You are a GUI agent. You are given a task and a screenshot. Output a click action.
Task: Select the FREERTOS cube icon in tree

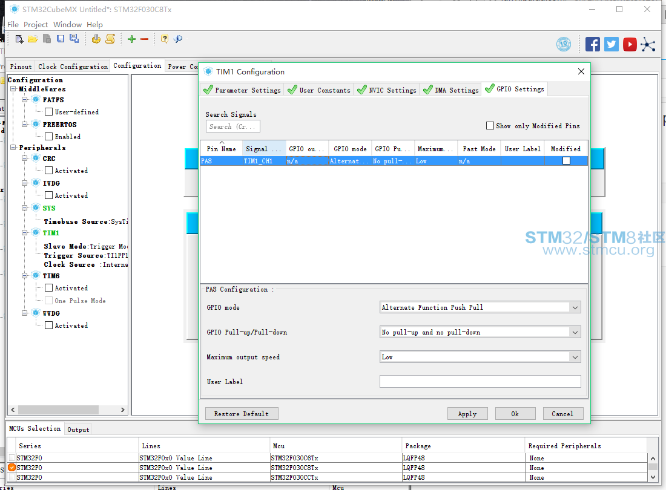click(36, 124)
